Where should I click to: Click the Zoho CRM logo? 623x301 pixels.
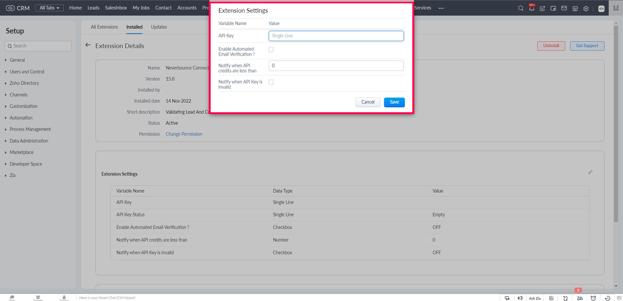(18, 8)
